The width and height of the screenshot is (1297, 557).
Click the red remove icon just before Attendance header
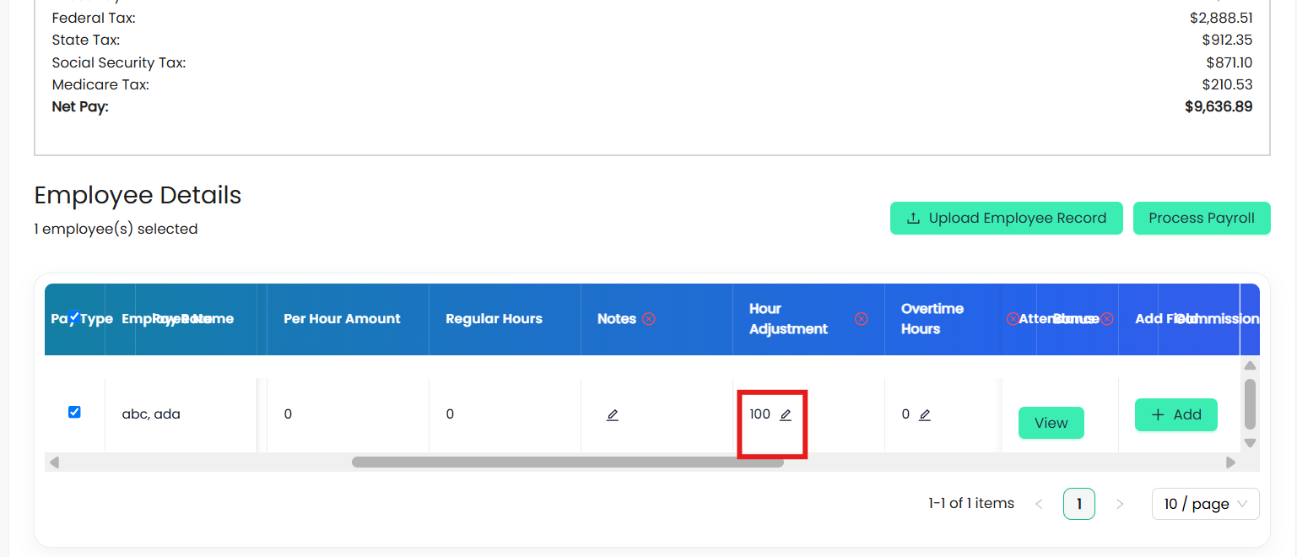click(1013, 319)
